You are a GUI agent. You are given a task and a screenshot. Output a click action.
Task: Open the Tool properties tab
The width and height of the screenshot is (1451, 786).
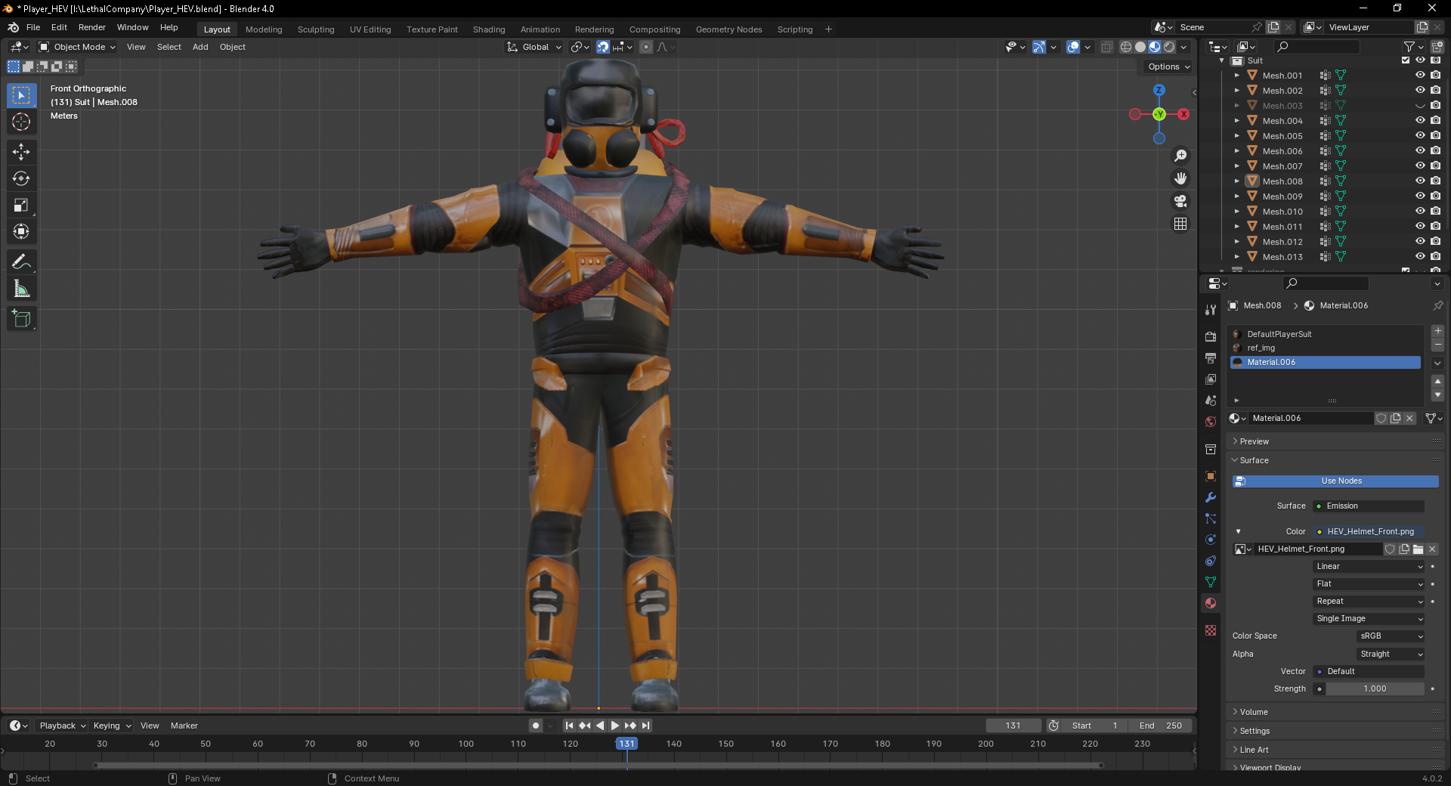pyautogui.click(x=1211, y=310)
